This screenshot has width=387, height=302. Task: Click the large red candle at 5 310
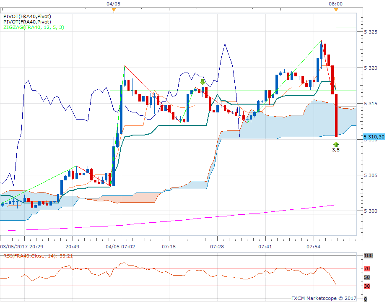click(x=336, y=115)
